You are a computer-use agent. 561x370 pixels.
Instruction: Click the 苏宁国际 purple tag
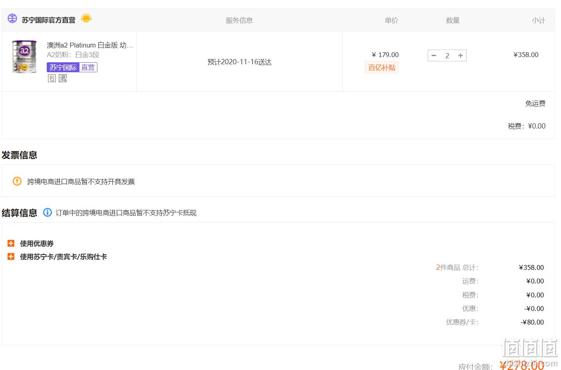pos(63,67)
